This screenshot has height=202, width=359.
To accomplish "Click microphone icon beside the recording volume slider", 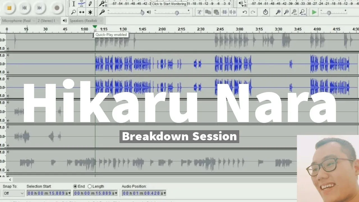I will click(102, 12).
